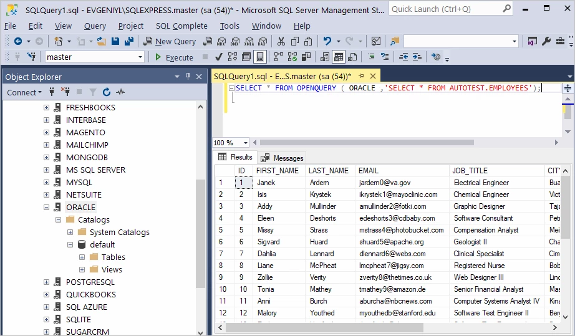Click the New Query button
The height and width of the screenshot is (336, 575).
pos(170,41)
